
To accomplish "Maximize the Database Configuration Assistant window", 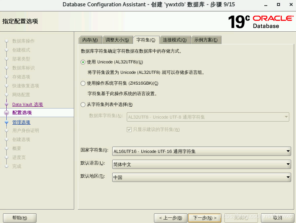I will pyautogui.click(x=278, y=4).
